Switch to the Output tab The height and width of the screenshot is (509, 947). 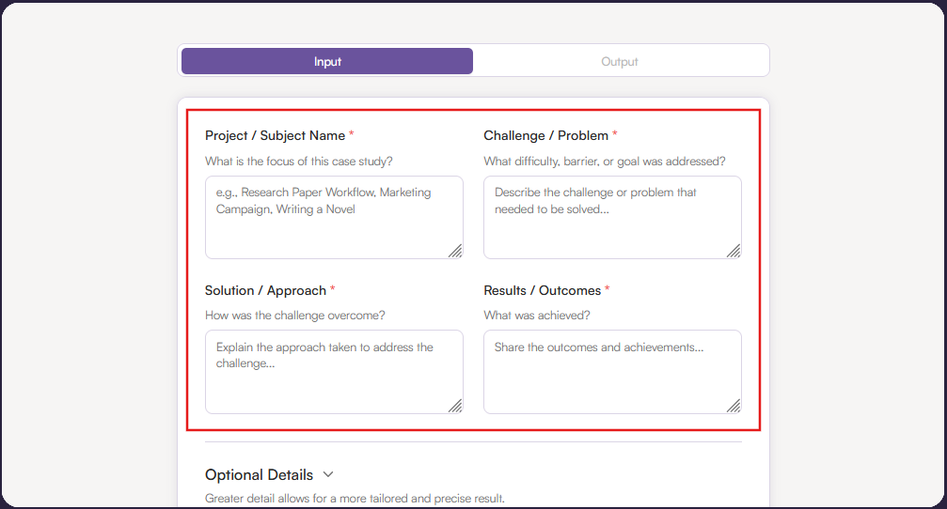click(x=619, y=62)
